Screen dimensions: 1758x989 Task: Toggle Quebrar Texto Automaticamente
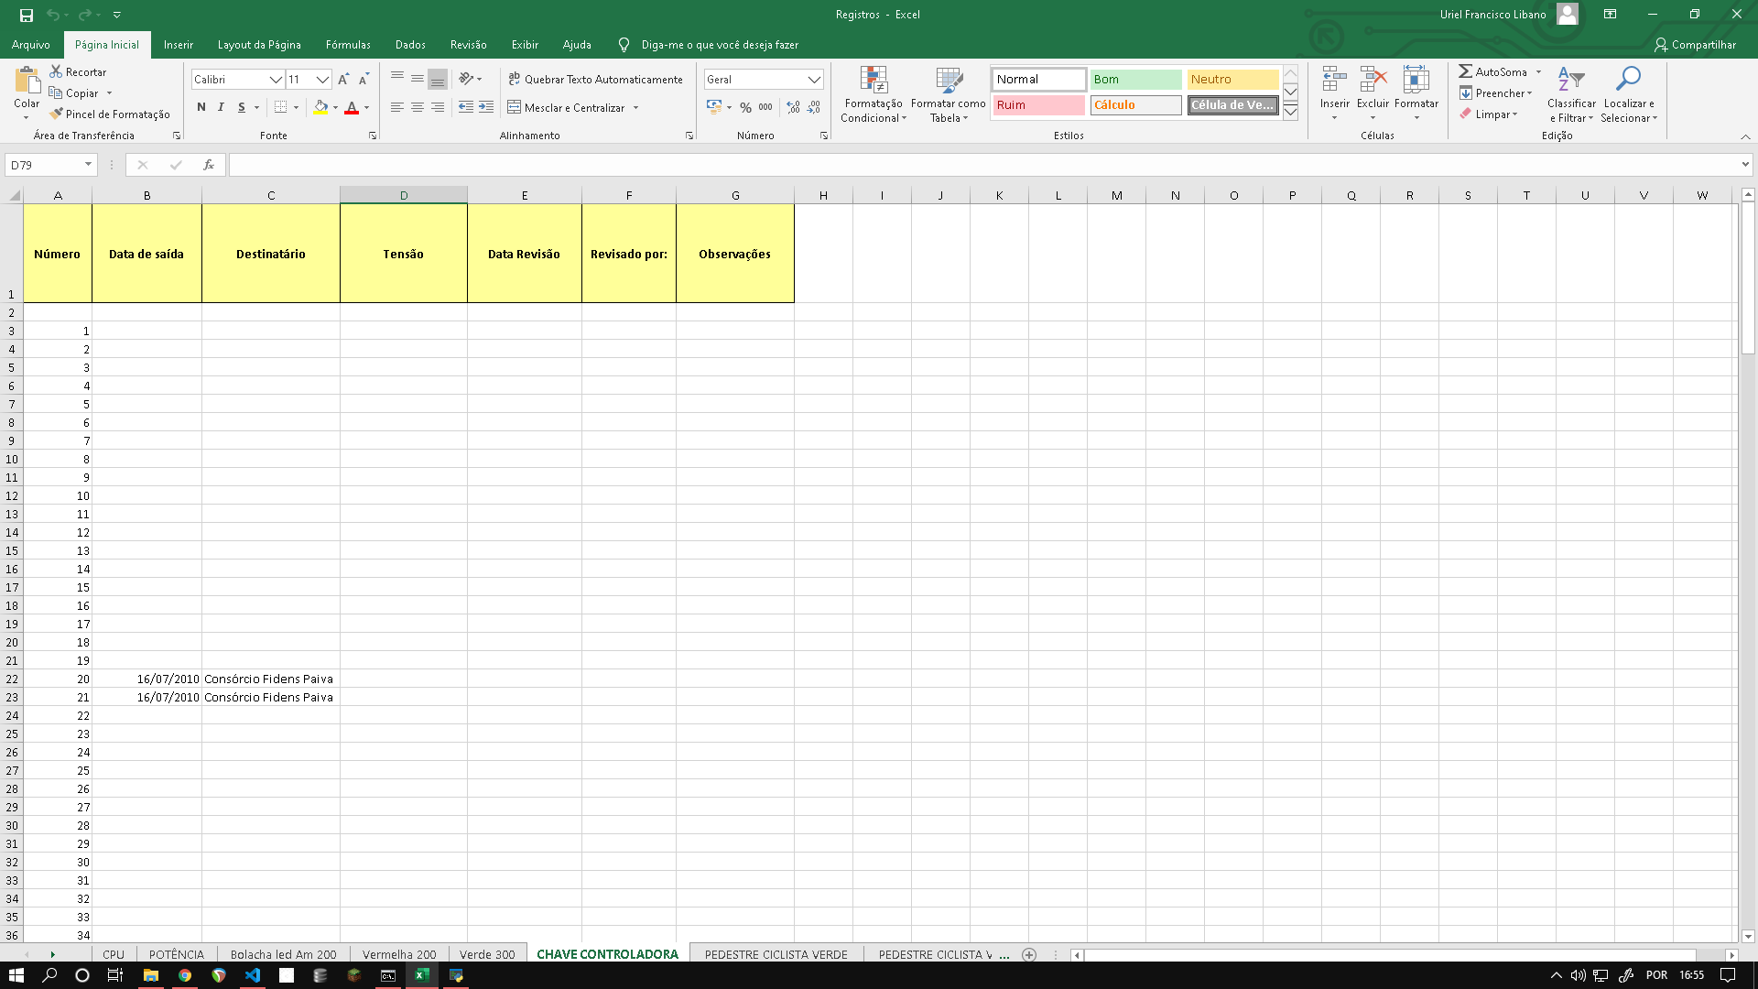pos(596,80)
